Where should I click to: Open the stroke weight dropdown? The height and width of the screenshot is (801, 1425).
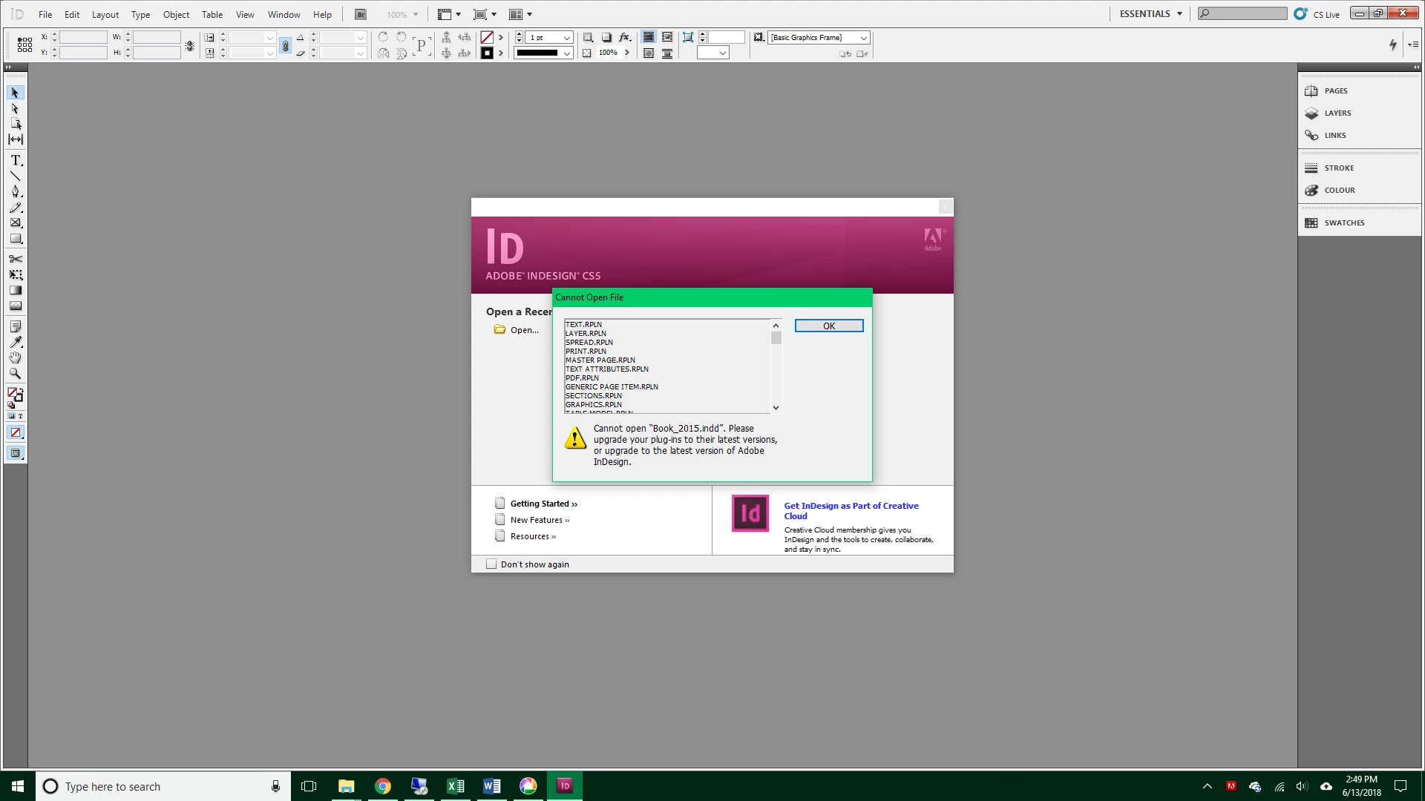[567, 38]
